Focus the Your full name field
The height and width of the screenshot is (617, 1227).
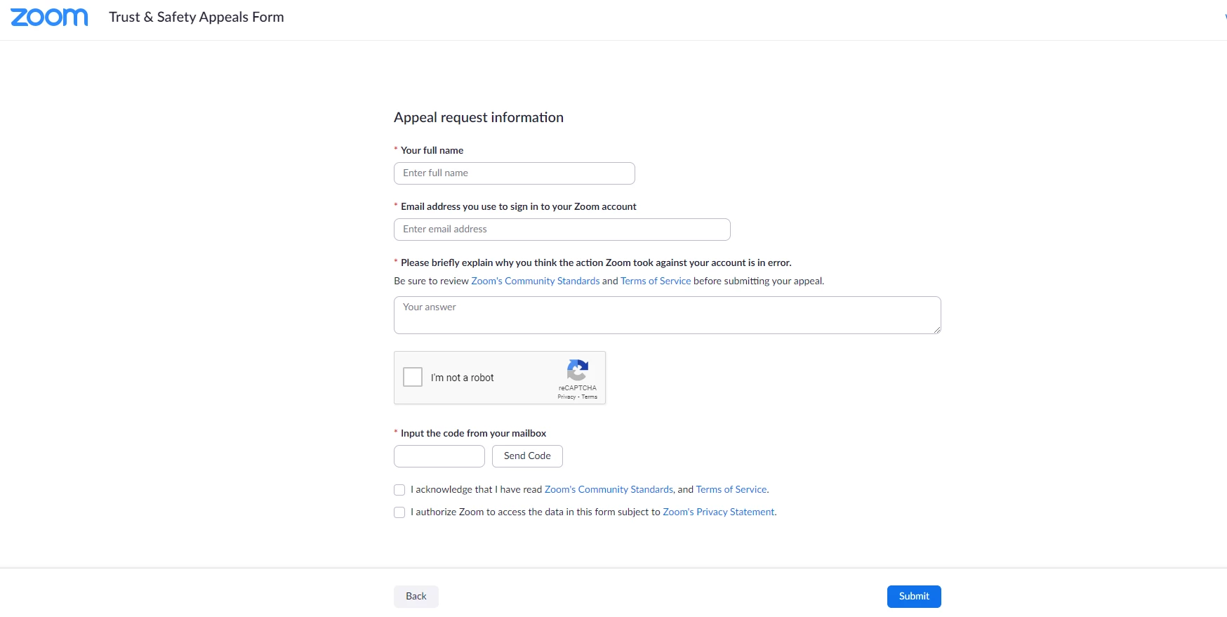pyautogui.click(x=515, y=173)
